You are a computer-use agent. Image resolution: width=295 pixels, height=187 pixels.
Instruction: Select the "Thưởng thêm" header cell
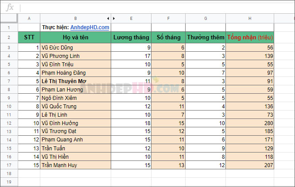coord(206,38)
